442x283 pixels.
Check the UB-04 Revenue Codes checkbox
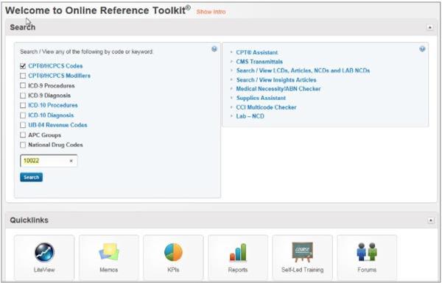23,125
